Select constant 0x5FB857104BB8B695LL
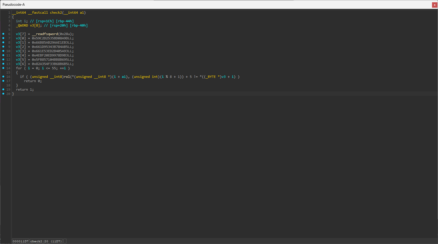438x244 pixels. coord(52,60)
